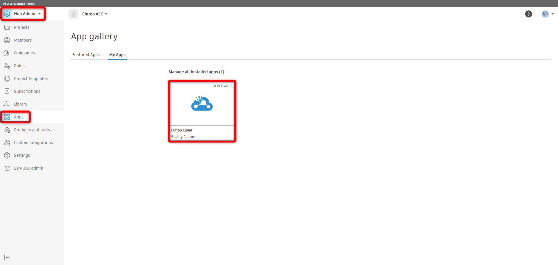Click the Apps grid icon

[7, 117]
